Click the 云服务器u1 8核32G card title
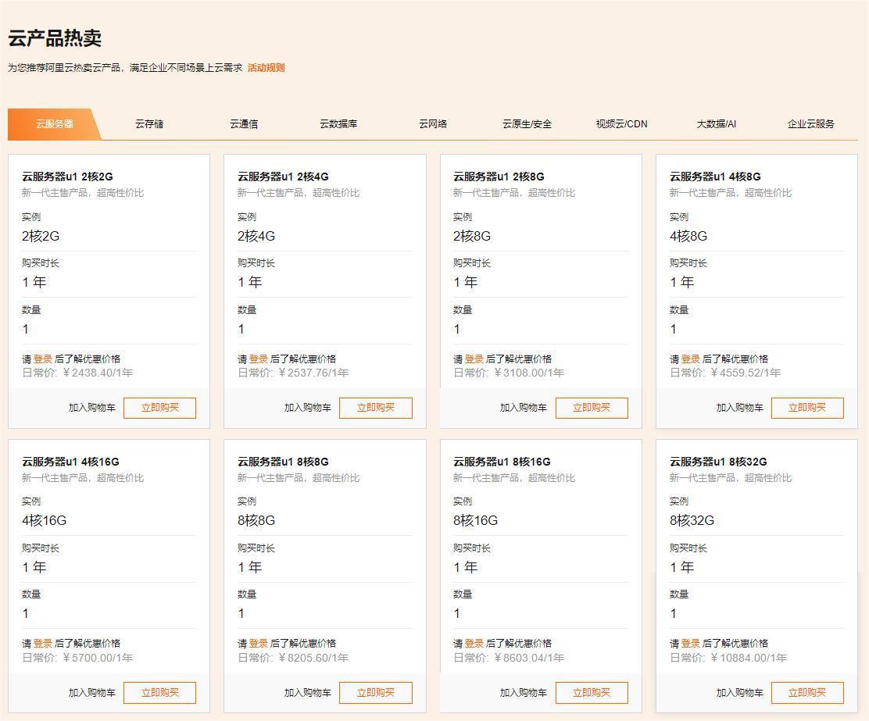This screenshot has width=869, height=721. pos(718,462)
